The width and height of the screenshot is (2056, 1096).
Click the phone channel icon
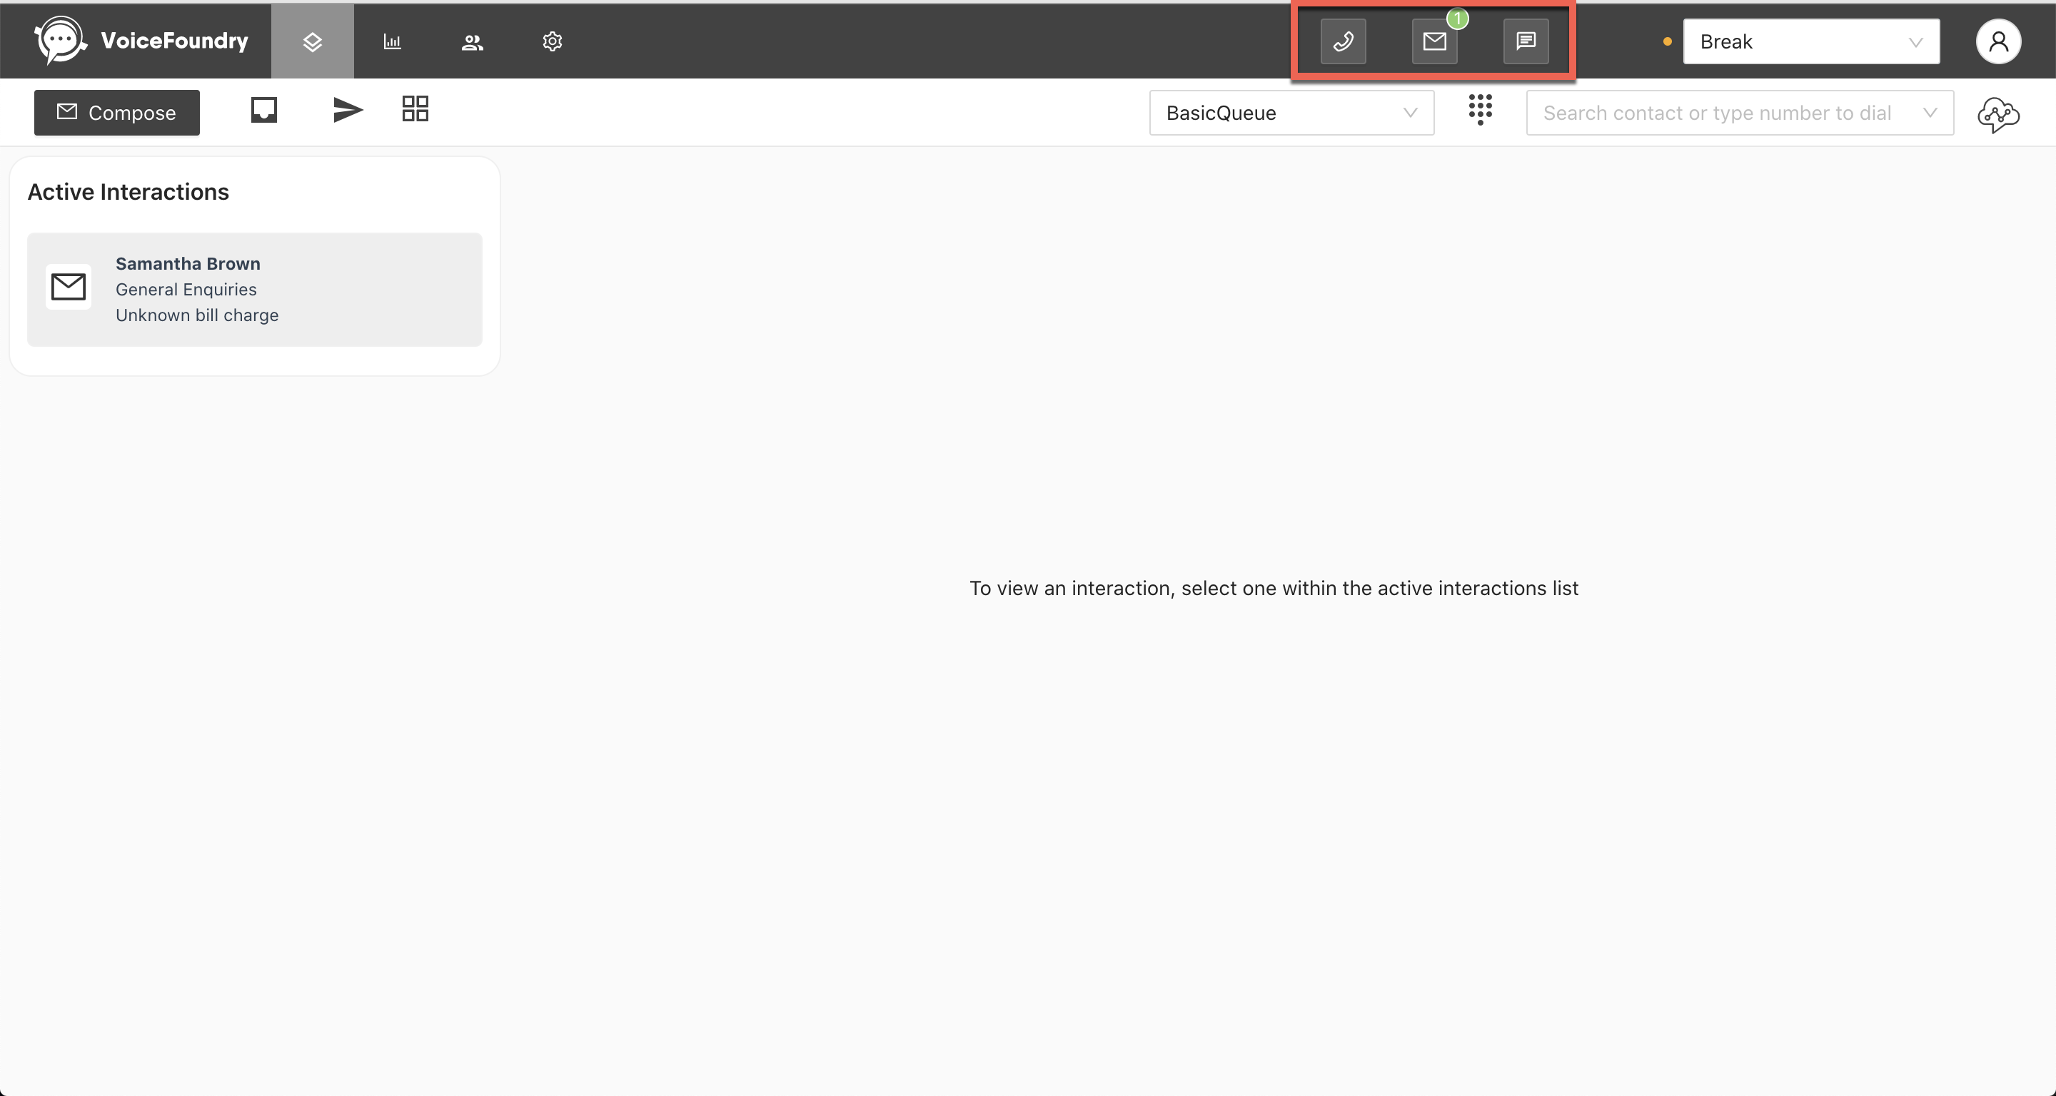pos(1344,41)
